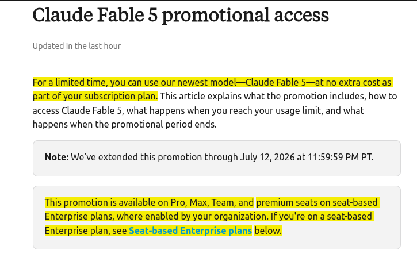Click the "Updated in the last hour" timestamp

coord(76,46)
